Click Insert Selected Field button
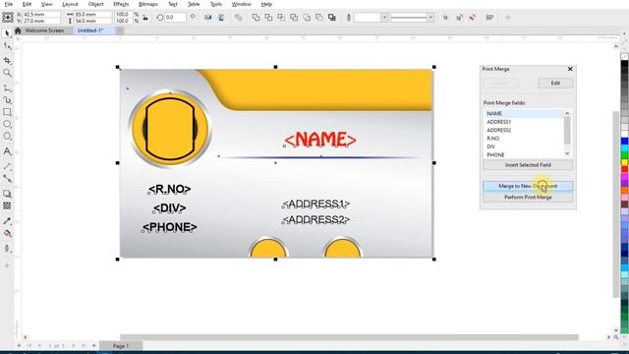Image resolution: width=629 pixels, height=354 pixels. (x=528, y=165)
